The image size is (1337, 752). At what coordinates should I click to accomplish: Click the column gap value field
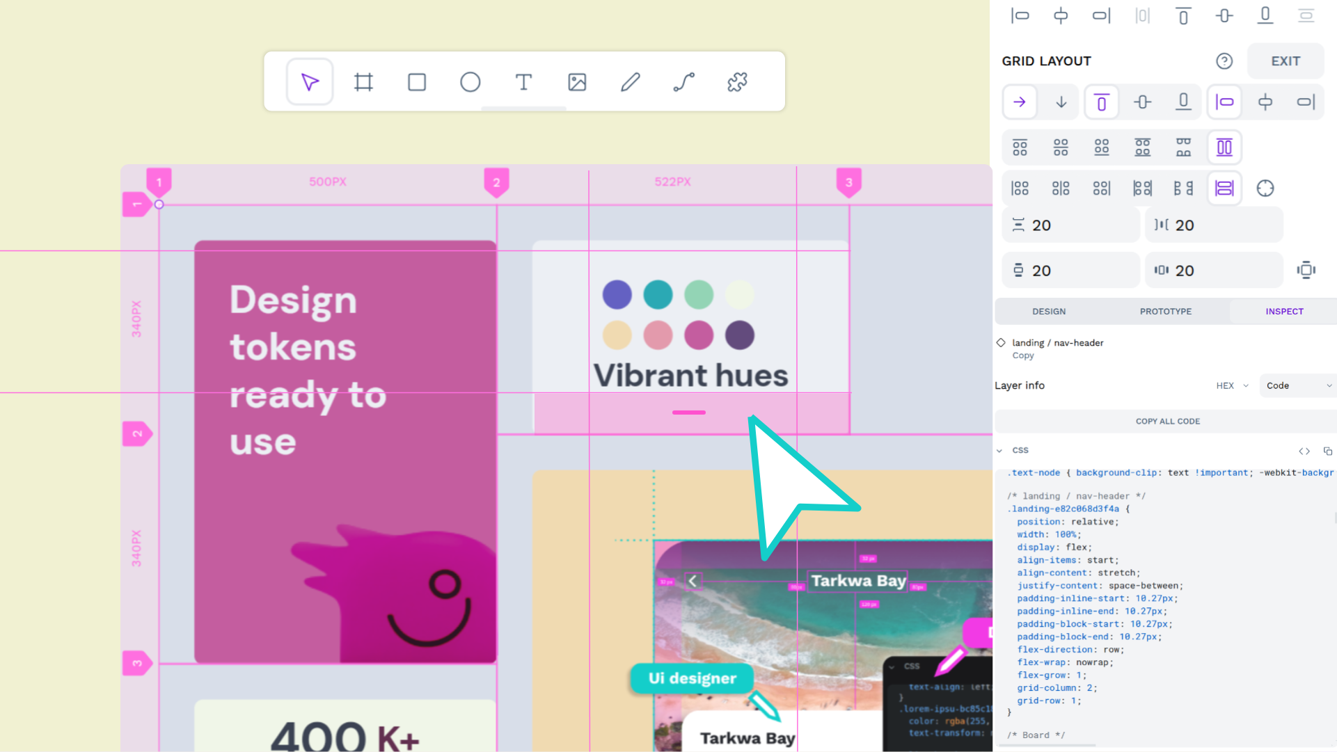coord(1214,225)
